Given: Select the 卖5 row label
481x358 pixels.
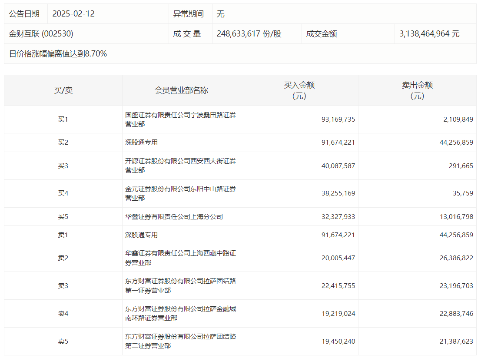Looking at the screenshot, I should [63, 341].
